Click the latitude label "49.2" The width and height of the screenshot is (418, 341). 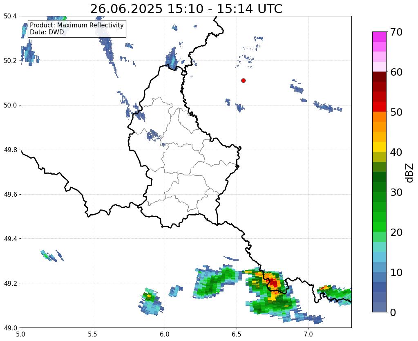point(10,283)
